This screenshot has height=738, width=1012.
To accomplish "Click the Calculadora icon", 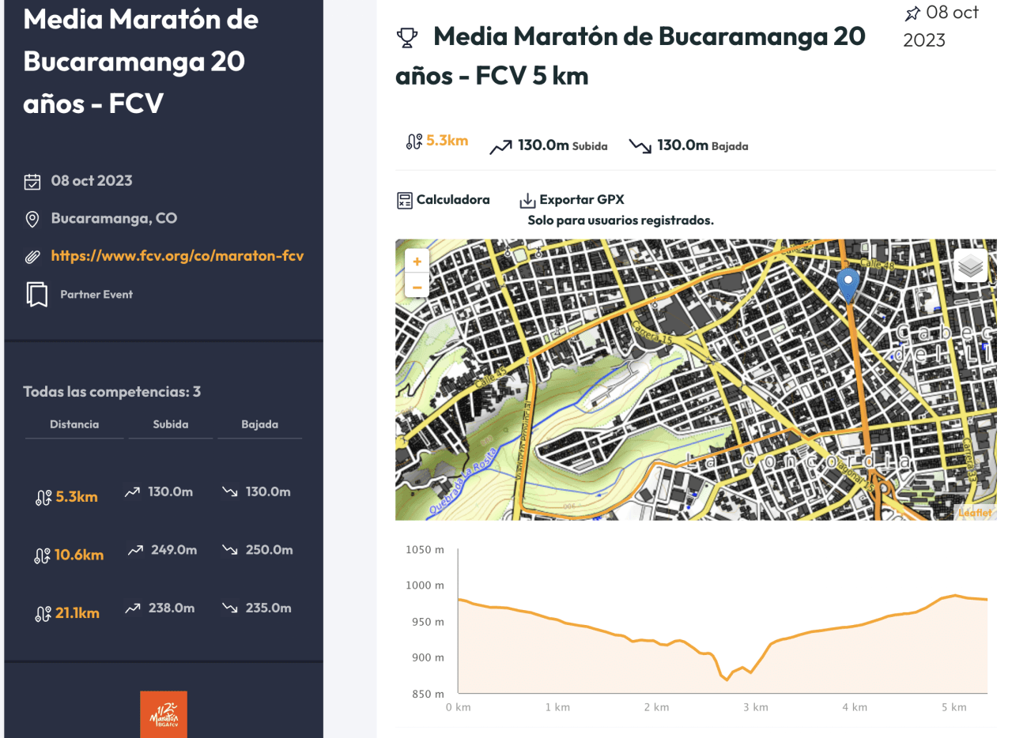I will pyautogui.click(x=405, y=200).
